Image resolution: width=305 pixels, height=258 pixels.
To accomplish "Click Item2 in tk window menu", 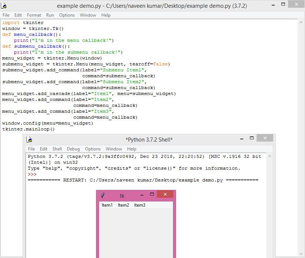I will 123,205.
